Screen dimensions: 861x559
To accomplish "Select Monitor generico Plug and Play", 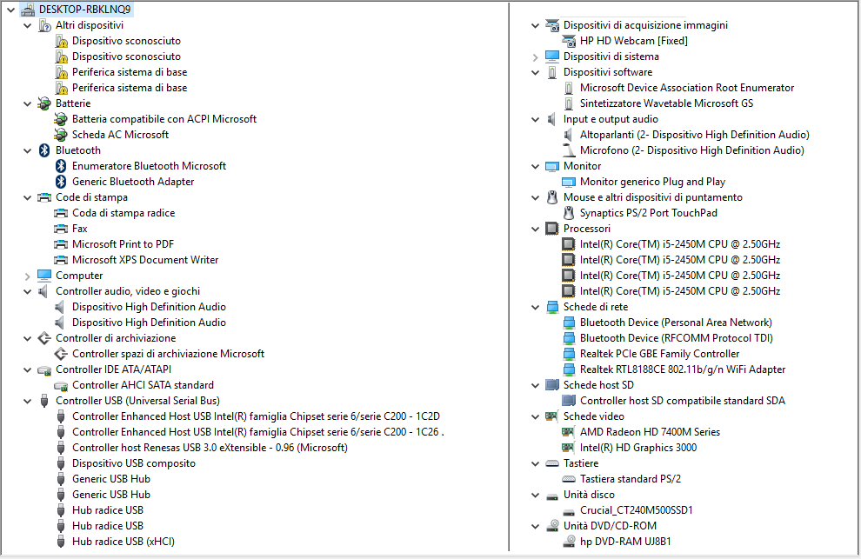I will coord(652,182).
